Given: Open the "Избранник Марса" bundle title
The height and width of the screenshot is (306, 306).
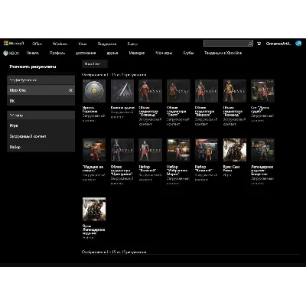Looking at the screenshot, I should [177, 171].
